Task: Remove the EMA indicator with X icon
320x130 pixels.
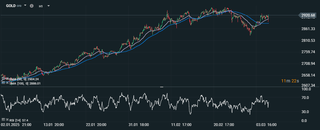Action: pyautogui.click(x=7, y=79)
